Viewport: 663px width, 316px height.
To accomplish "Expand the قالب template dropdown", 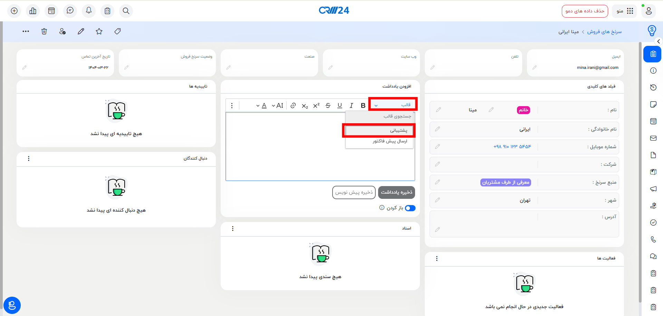I will pos(393,105).
